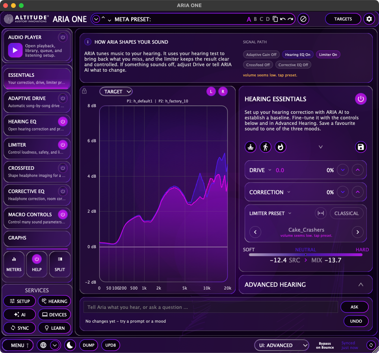Click the bypass circle-slash icon
Image resolution: width=379 pixels, height=353 pixels.
click(x=303, y=19)
